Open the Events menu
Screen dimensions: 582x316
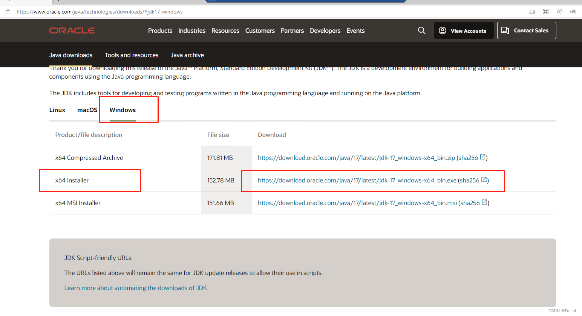click(x=355, y=30)
